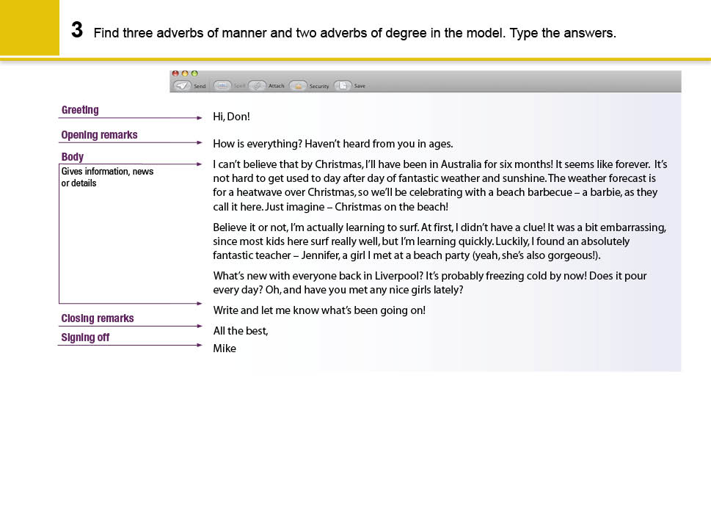Click the Save document icon
This screenshot has height=507, width=711.
(x=343, y=86)
